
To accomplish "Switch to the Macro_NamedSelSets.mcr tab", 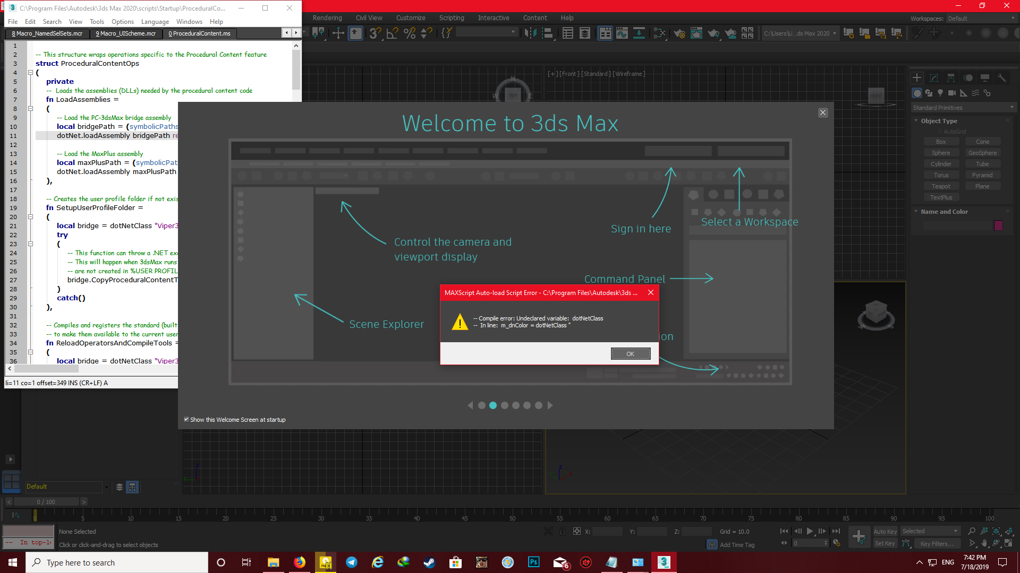I will pos(47,33).
